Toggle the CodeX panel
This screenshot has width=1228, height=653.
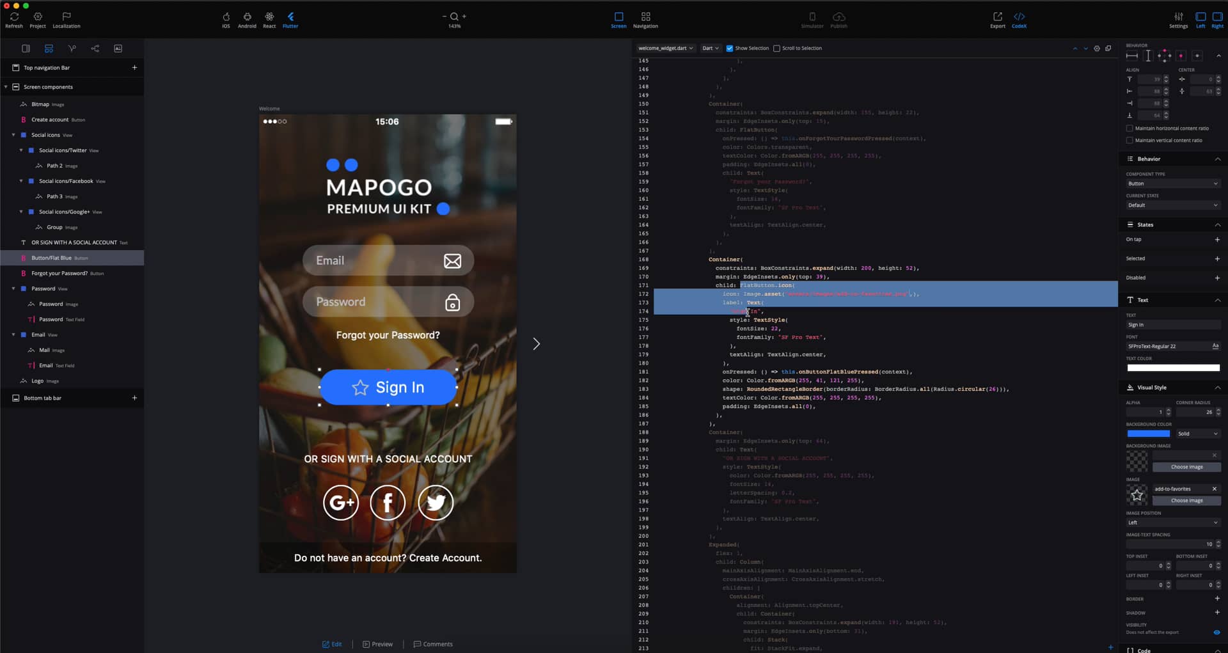[x=1019, y=20]
